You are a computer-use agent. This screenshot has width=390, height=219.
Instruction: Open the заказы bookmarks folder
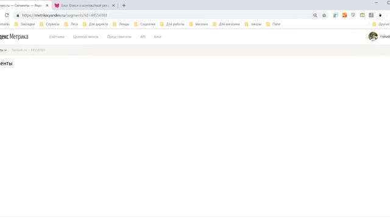253,24
